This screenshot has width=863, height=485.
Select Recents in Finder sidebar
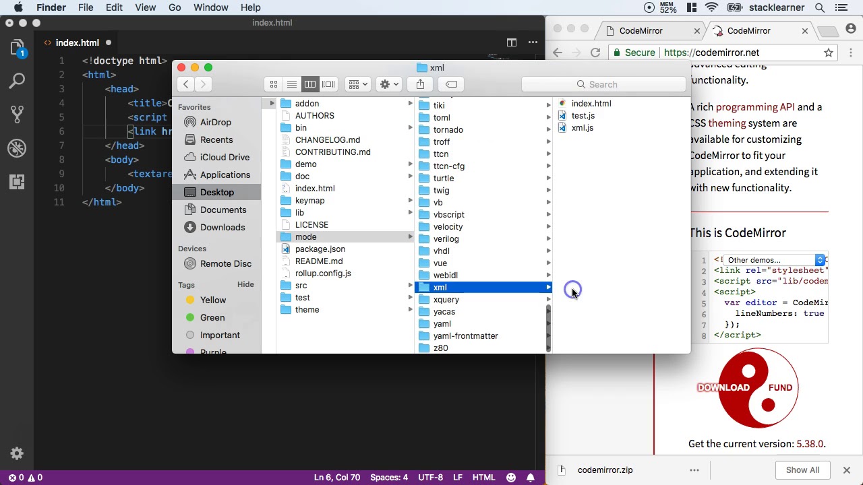point(216,139)
